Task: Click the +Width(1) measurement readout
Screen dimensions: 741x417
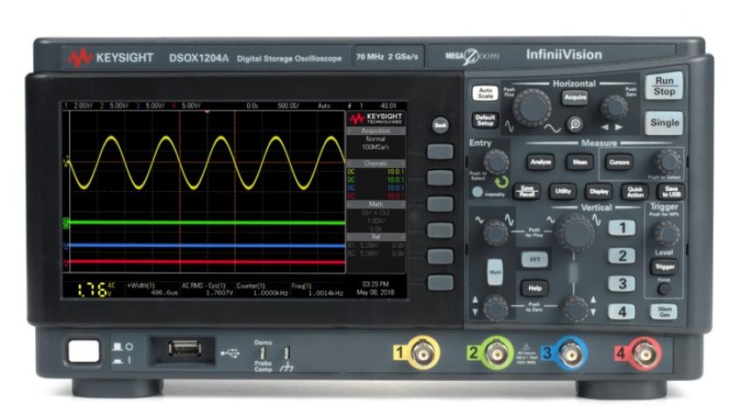Action: coord(152,289)
